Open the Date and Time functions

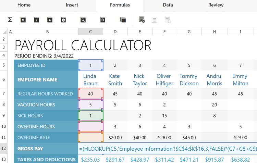(63, 20)
